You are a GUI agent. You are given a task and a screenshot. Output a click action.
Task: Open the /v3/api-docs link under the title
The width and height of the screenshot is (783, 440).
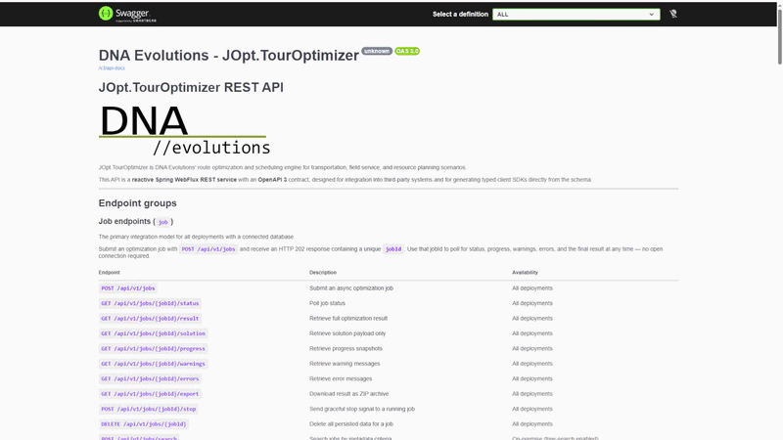click(112, 68)
